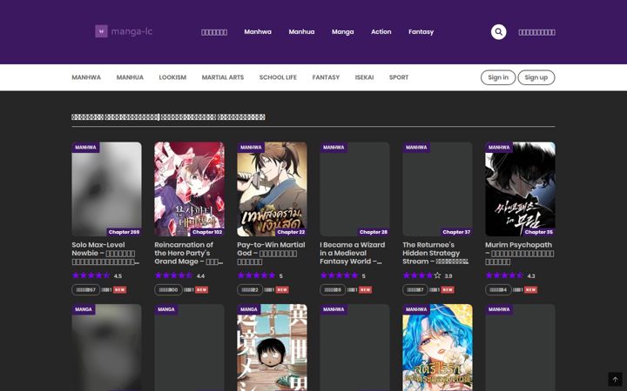This screenshot has height=391, width=627.
Task: Open Murim Psychopath cover image
Action: [520, 189]
